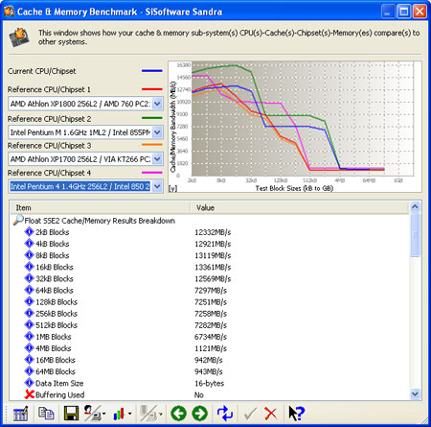Screen dimensions: 431x427
Task: Click the blue Refresh arrows icon
Action: [225, 414]
